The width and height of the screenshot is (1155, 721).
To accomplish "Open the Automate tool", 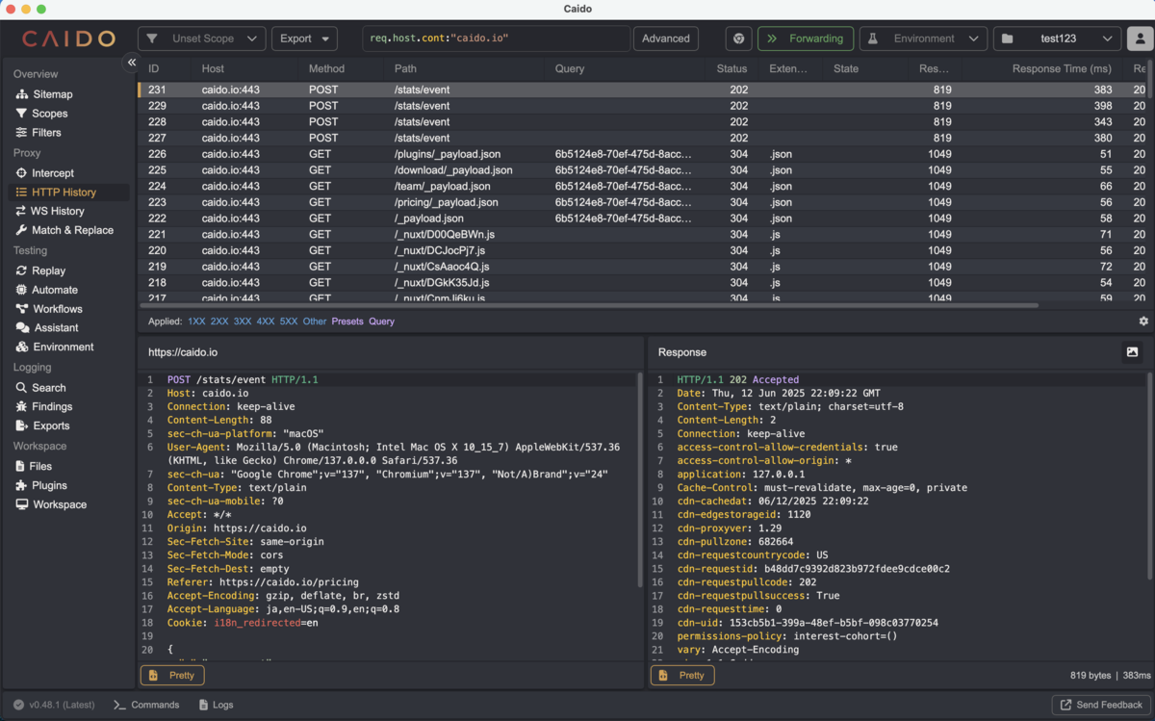I will [55, 290].
